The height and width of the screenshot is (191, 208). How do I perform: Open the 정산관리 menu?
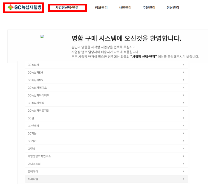click(x=173, y=8)
